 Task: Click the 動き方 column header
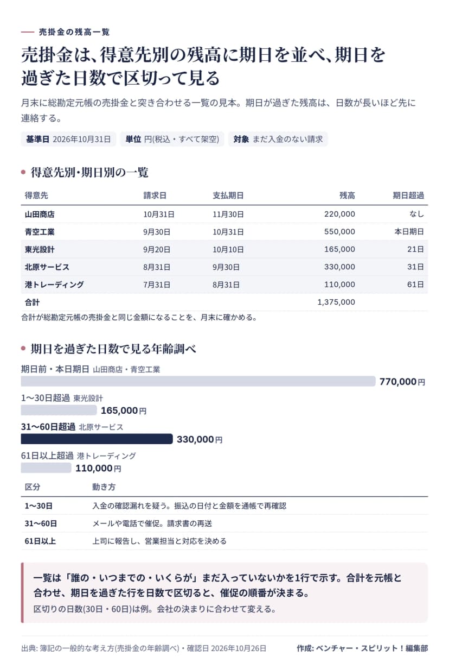click(104, 487)
